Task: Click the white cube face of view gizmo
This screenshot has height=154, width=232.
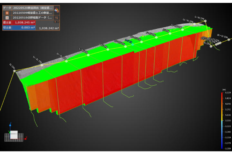Action: (x=15, y=135)
